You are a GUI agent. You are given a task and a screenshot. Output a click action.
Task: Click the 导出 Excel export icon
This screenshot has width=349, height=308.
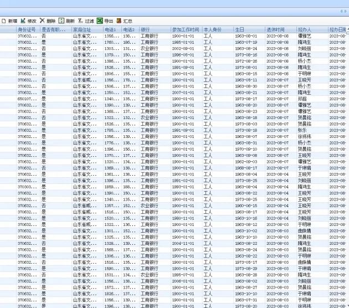click(100, 20)
